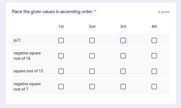Check pi/2 as 1st

click(x=61, y=40)
